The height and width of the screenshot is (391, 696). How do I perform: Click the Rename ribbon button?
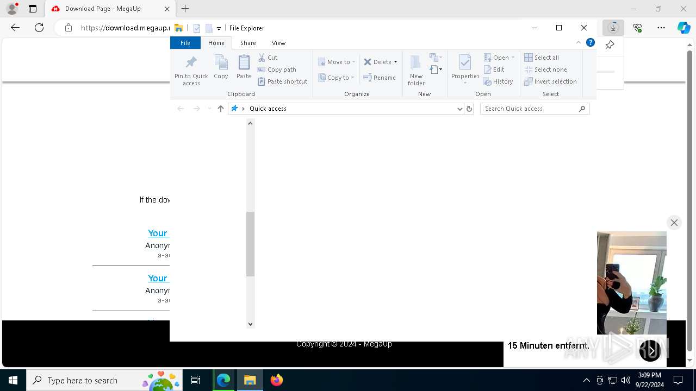click(380, 78)
